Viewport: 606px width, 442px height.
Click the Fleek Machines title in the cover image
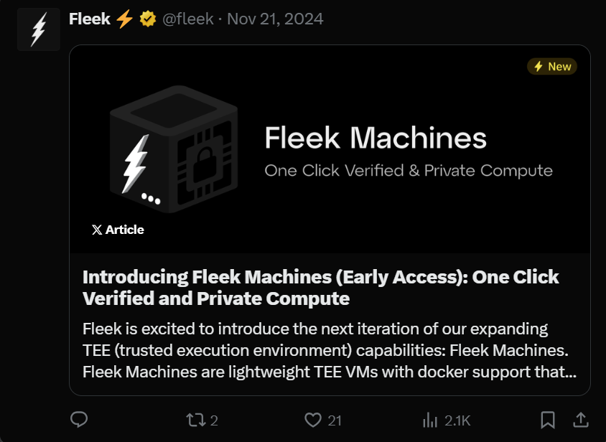375,138
